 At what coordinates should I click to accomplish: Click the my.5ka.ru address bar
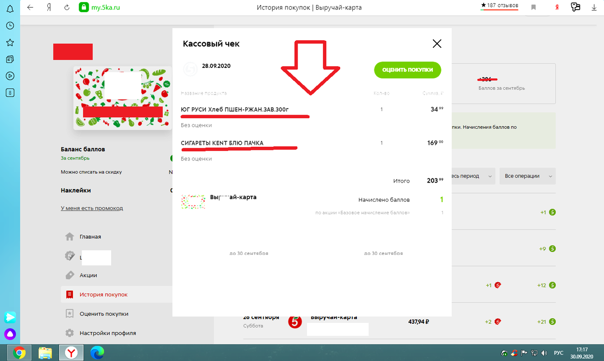(107, 8)
